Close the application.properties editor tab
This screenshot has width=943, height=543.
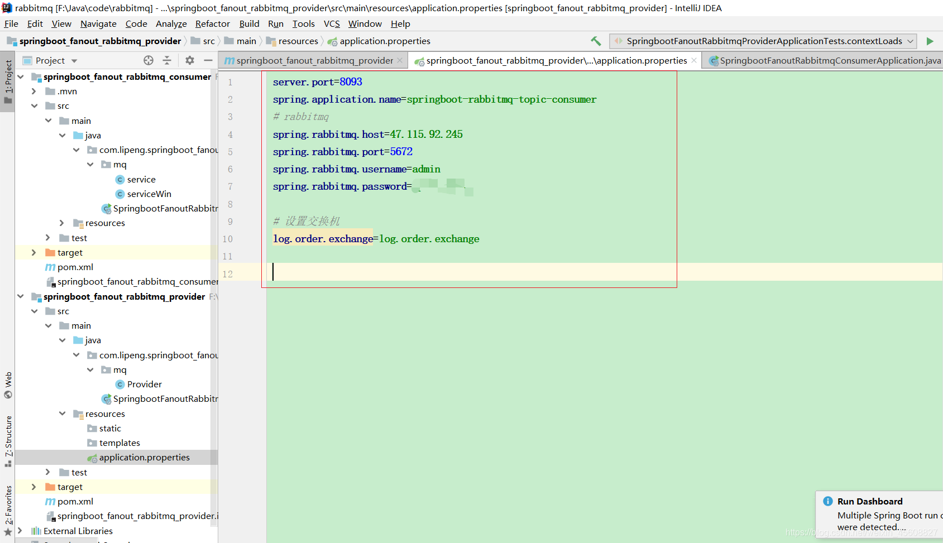pos(694,60)
